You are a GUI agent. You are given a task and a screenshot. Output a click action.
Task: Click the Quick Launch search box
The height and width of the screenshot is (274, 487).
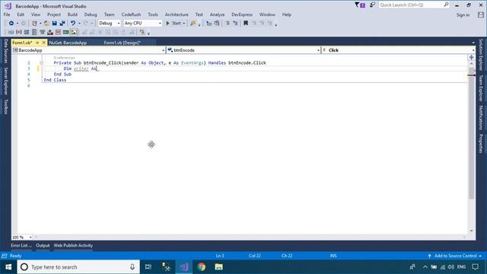pos(414,5)
